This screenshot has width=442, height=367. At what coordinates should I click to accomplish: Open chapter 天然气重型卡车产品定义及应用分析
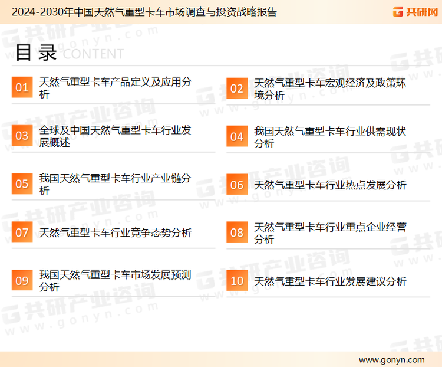pyautogui.click(x=114, y=88)
